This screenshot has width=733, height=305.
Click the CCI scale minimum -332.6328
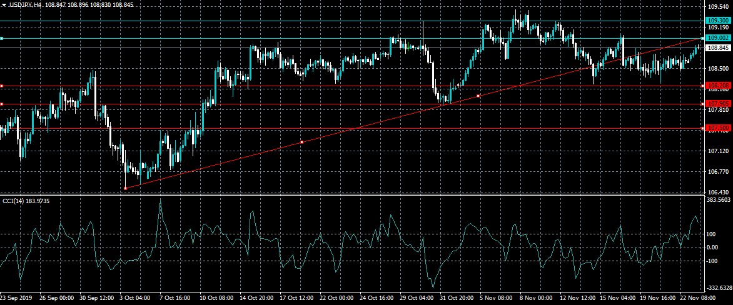point(719,287)
